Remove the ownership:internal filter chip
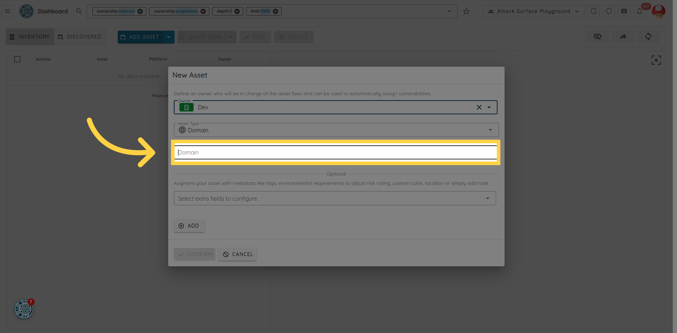677x333 pixels. click(x=140, y=11)
